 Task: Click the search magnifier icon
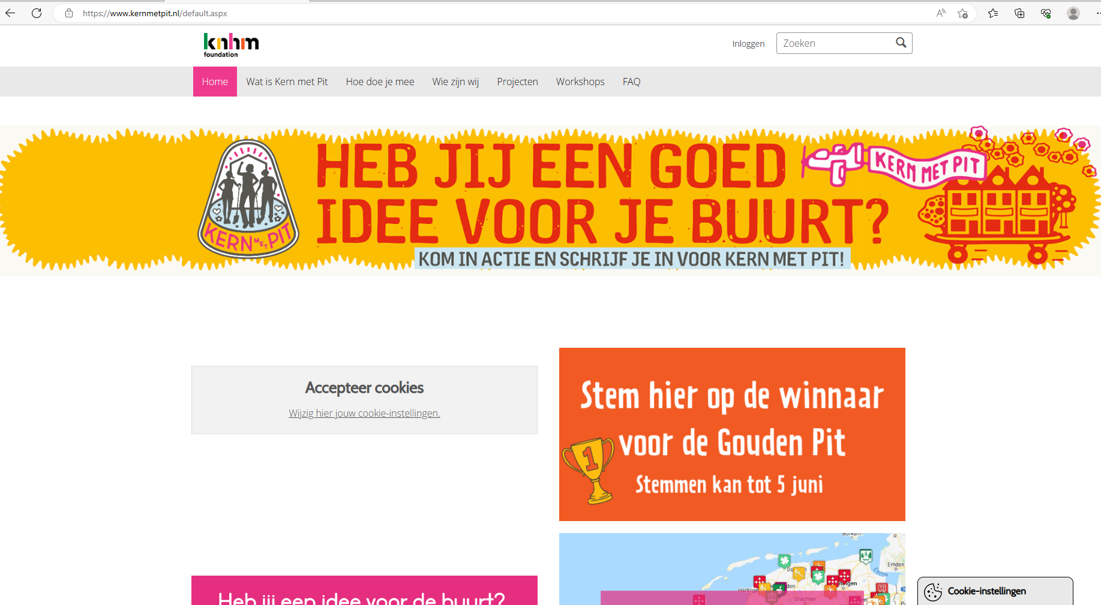point(901,43)
